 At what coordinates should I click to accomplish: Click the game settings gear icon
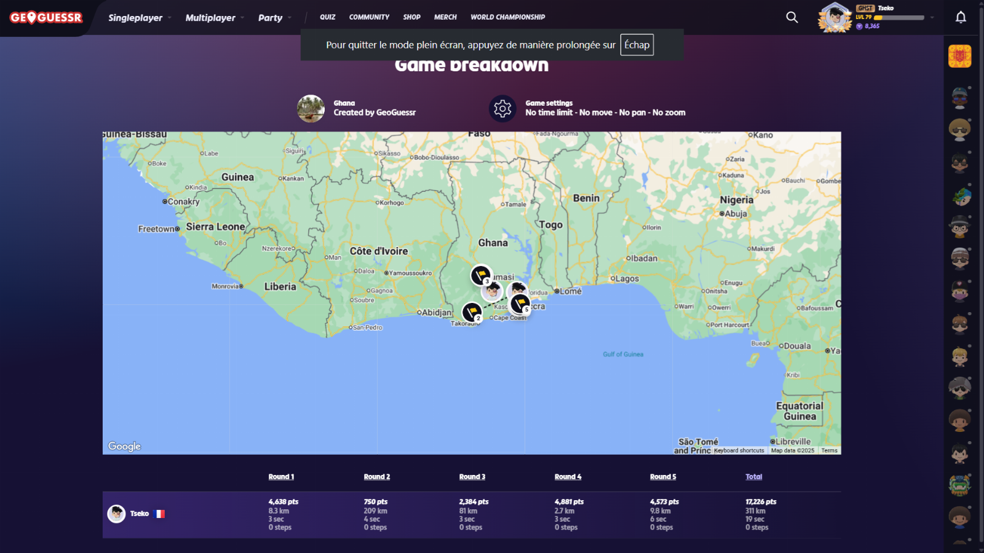click(502, 109)
